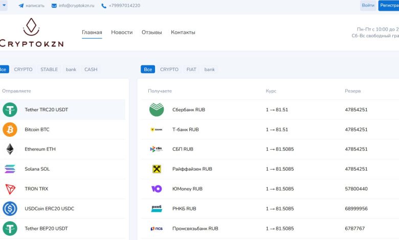The height and width of the screenshot is (240, 399).
Task: Filter send currencies by CASH
Action: click(91, 69)
